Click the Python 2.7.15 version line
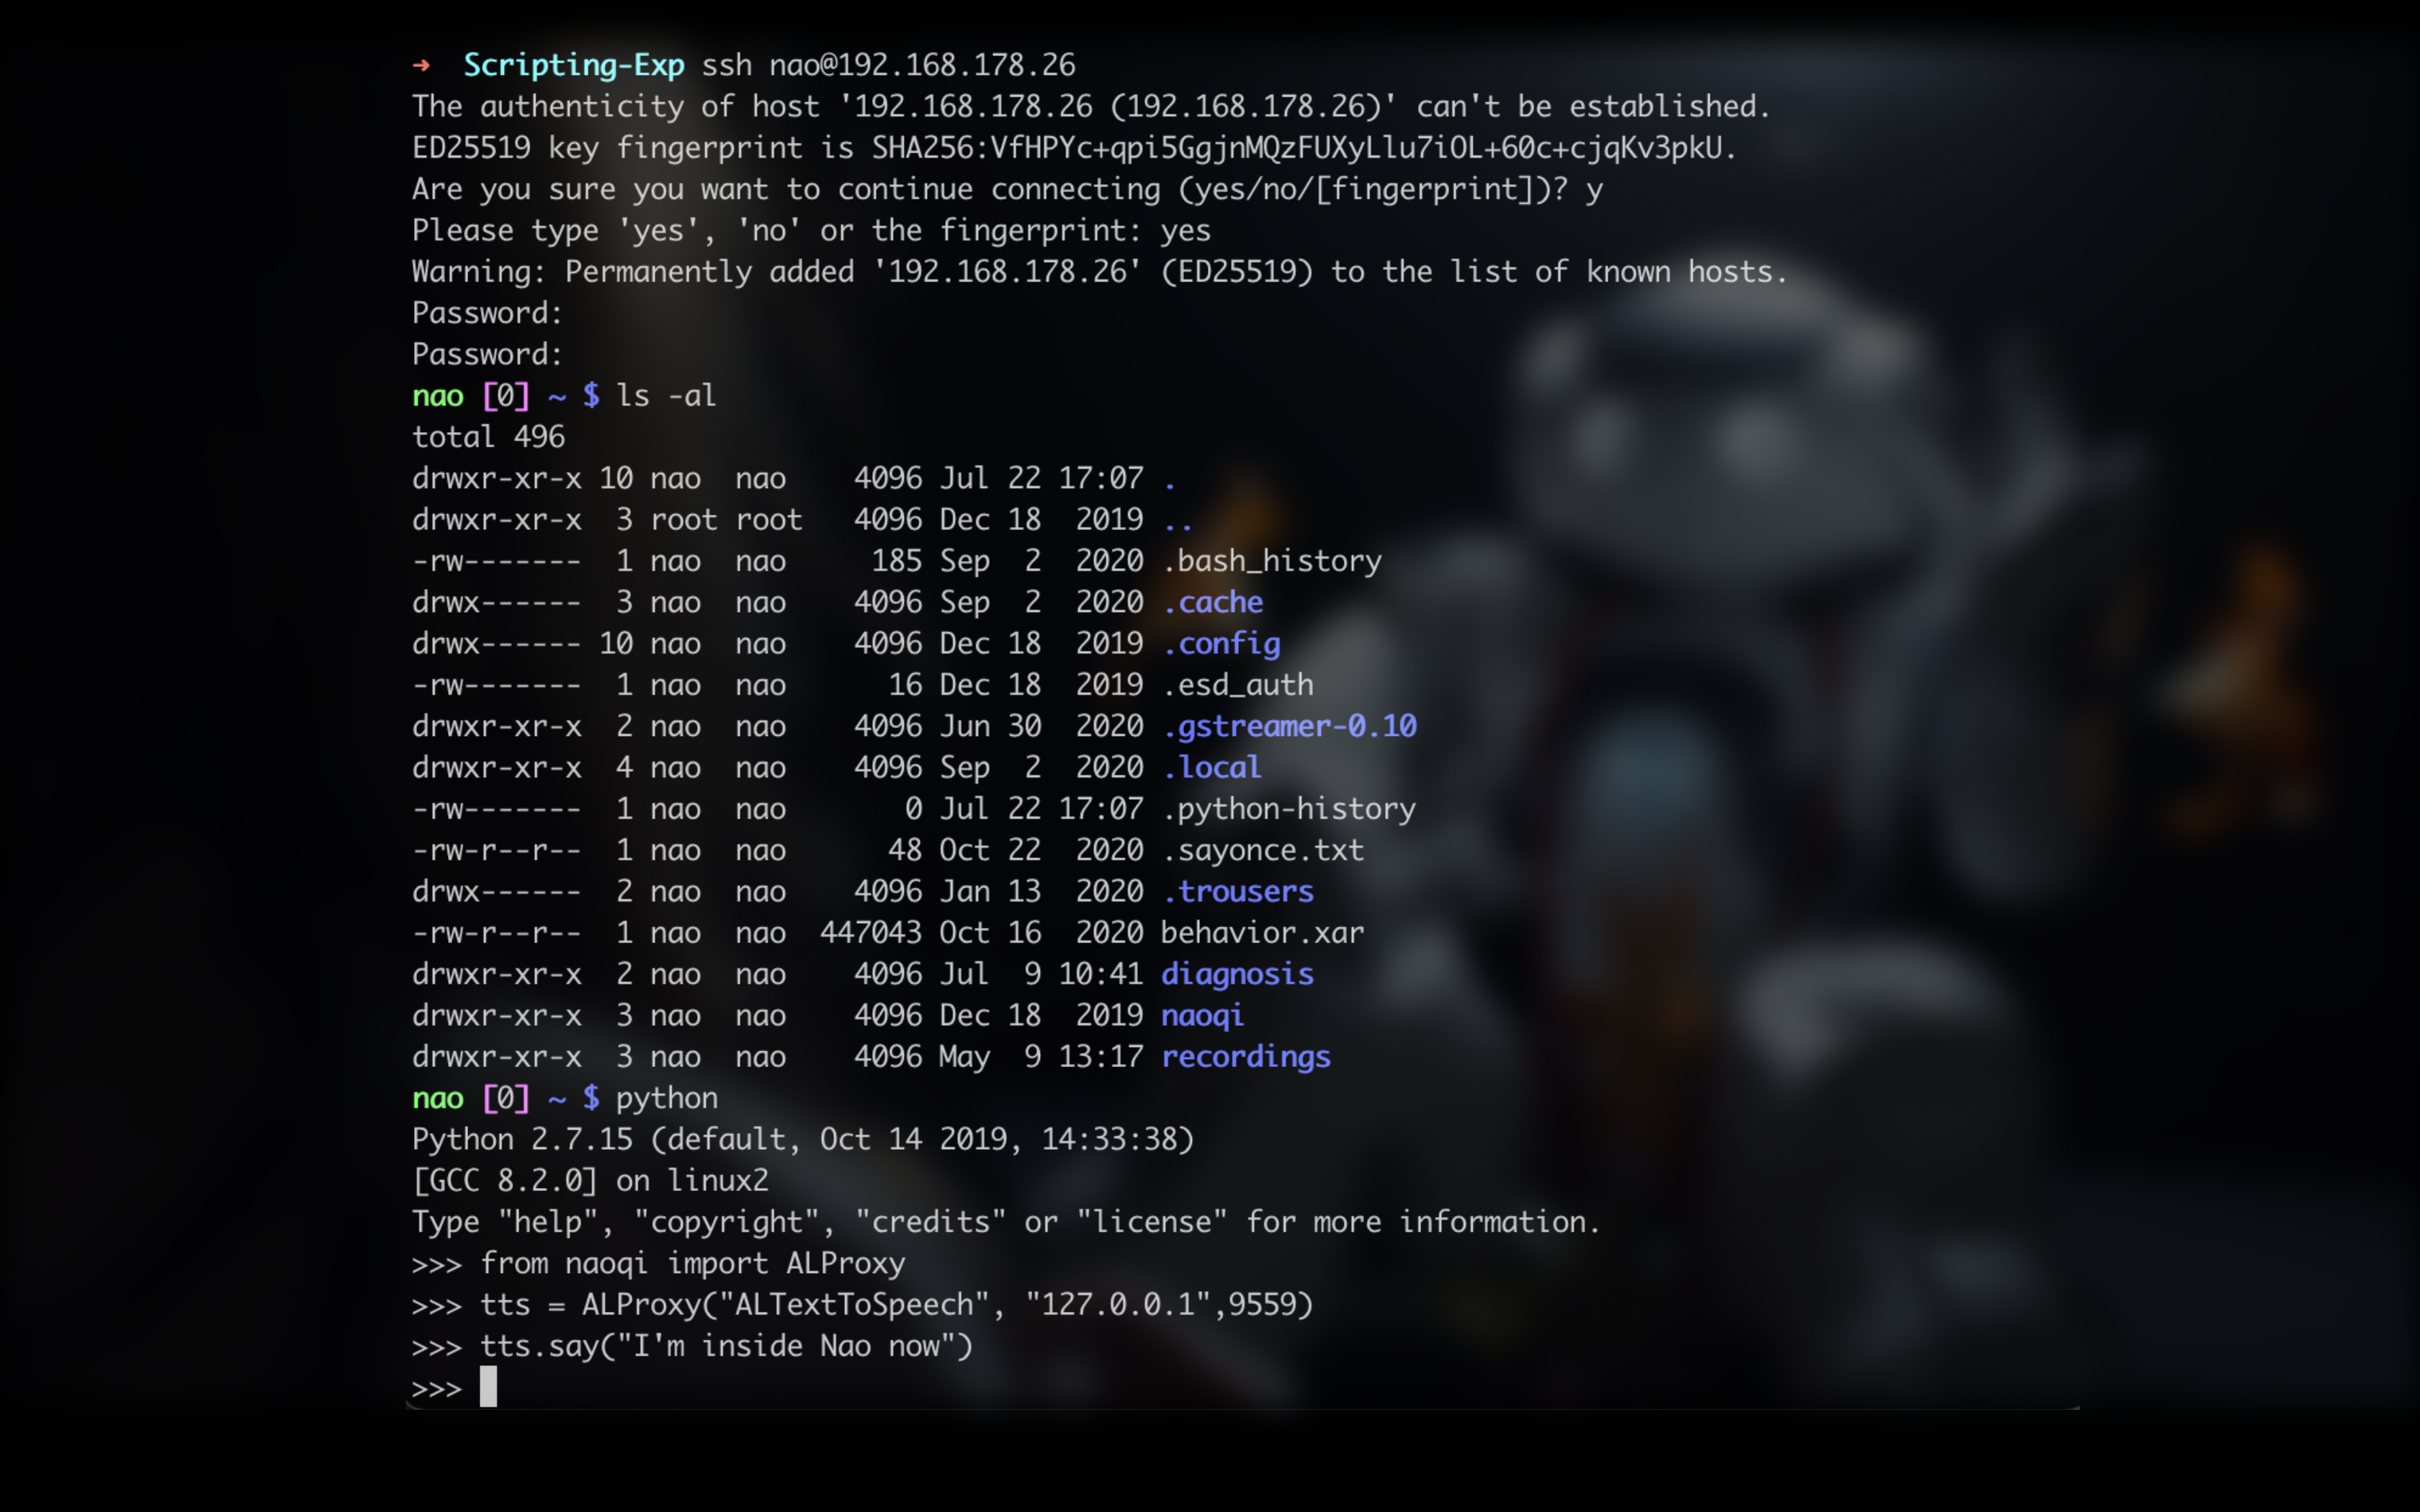The height and width of the screenshot is (1512, 2420). point(803,1140)
